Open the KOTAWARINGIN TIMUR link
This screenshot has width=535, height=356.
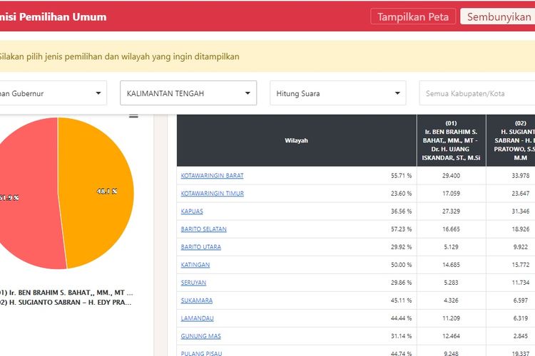pos(213,194)
